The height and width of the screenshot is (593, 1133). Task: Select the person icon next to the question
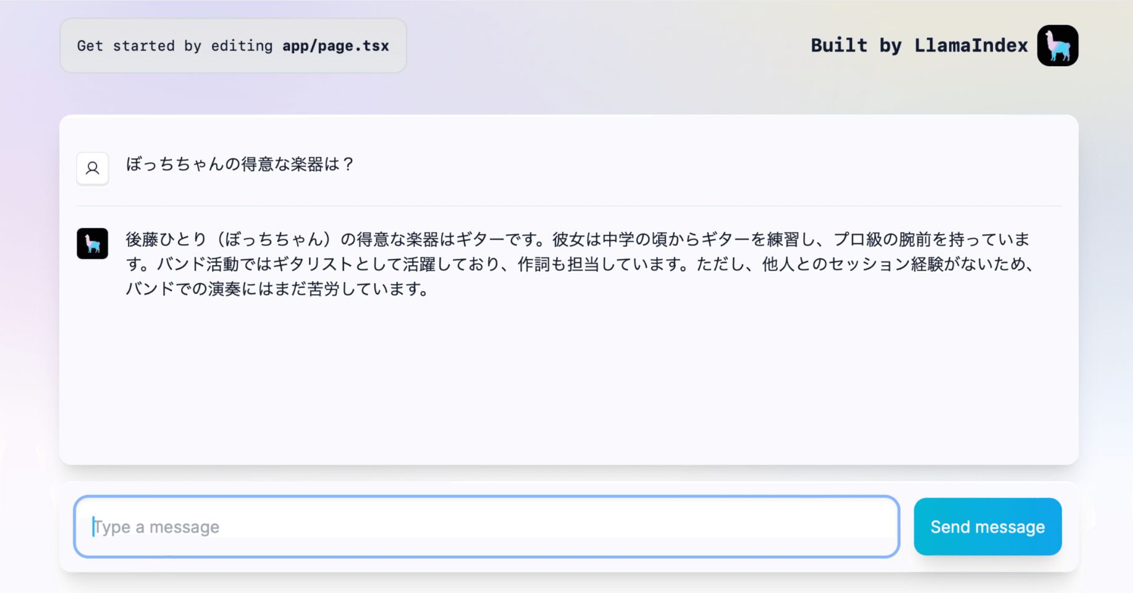[92, 168]
